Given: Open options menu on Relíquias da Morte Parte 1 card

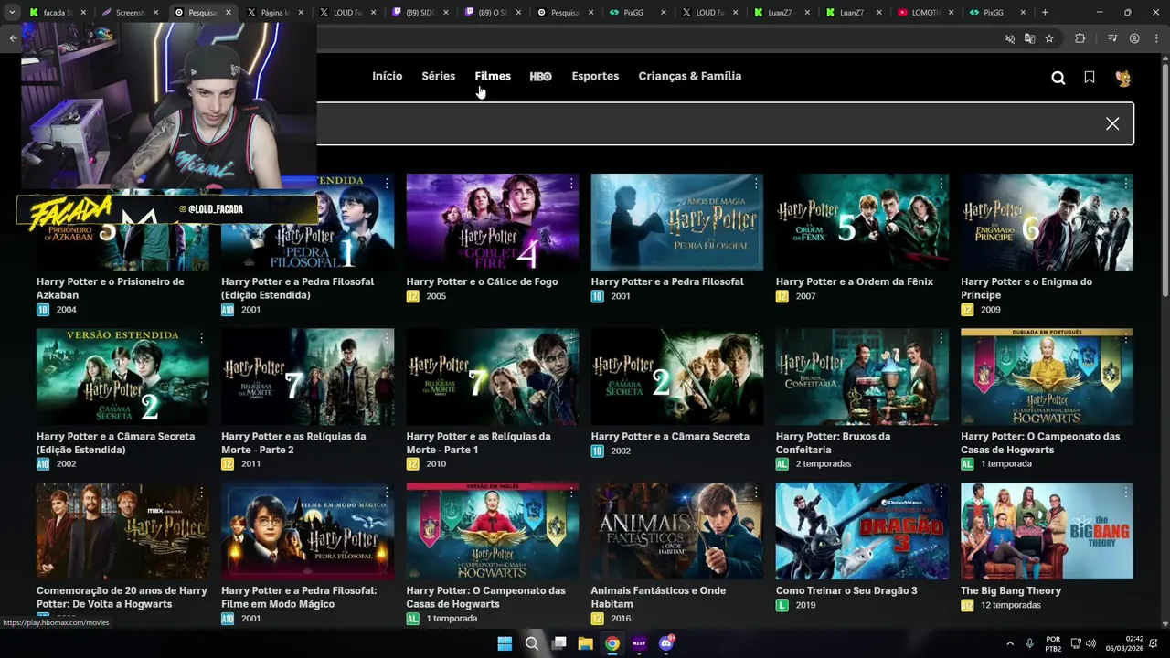Looking at the screenshot, I should (571, 338).
